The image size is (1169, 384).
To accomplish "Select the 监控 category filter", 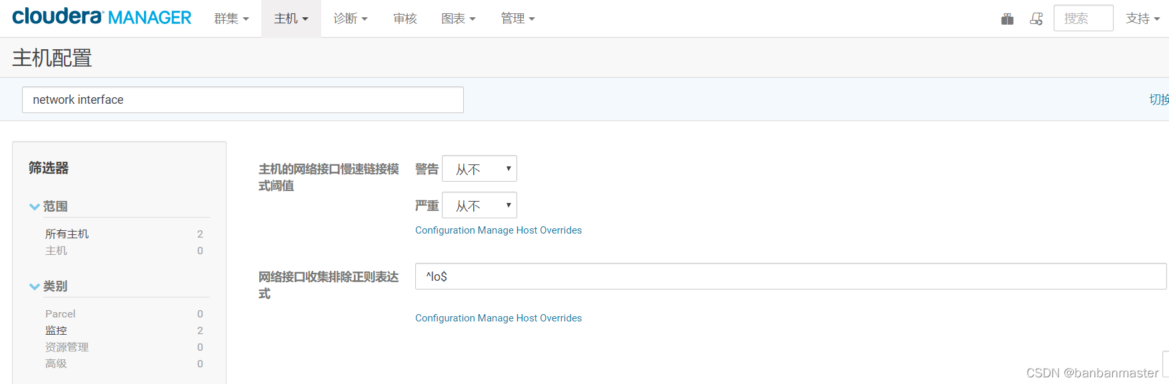I will coord(56,331).
